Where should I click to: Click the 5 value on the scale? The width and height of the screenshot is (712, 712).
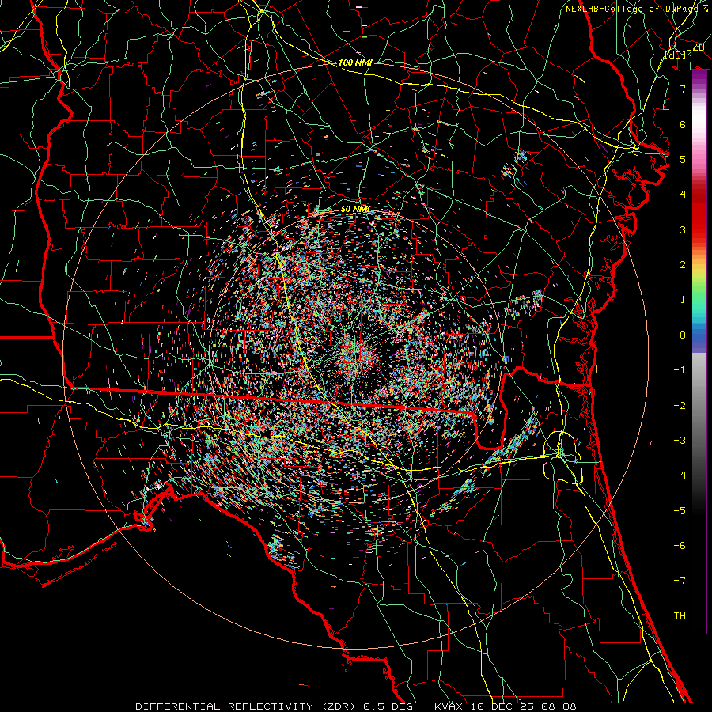click(x=683, y=159)
